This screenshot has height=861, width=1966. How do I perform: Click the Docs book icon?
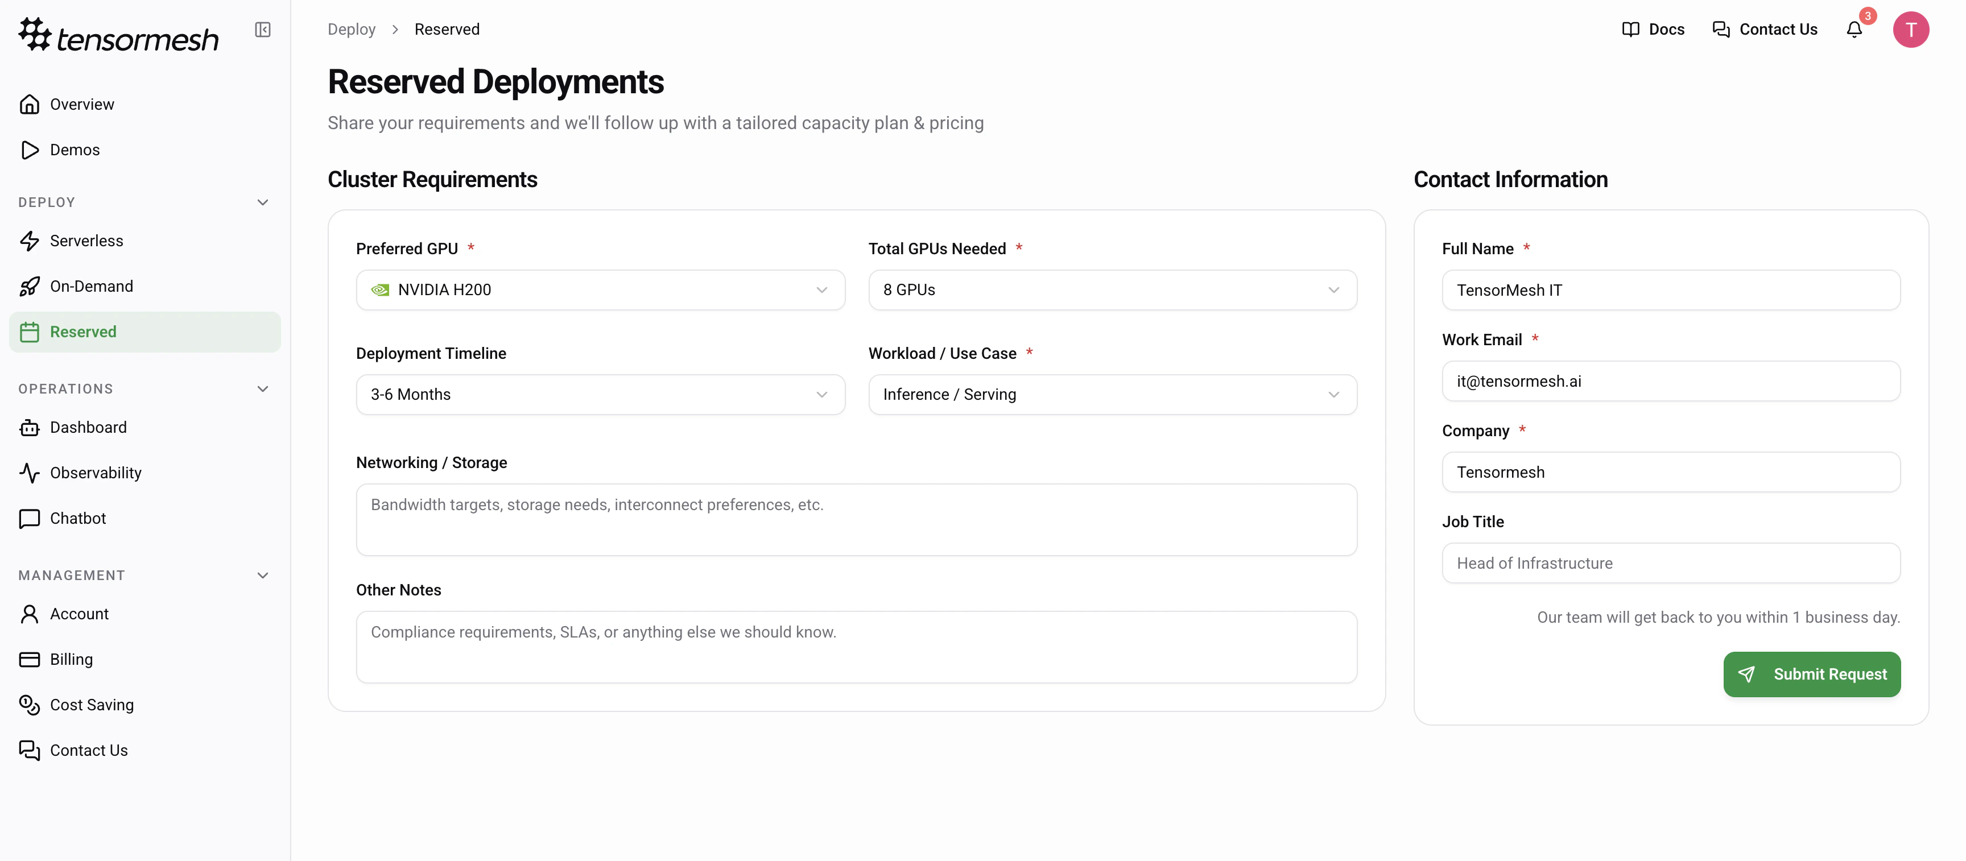[x=1630, y=30]
